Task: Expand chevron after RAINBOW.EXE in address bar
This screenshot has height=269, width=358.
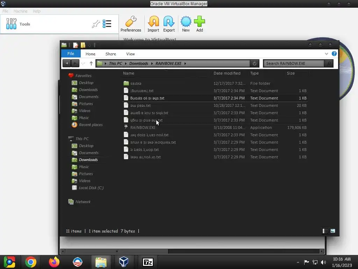Action: coord(185,63)
